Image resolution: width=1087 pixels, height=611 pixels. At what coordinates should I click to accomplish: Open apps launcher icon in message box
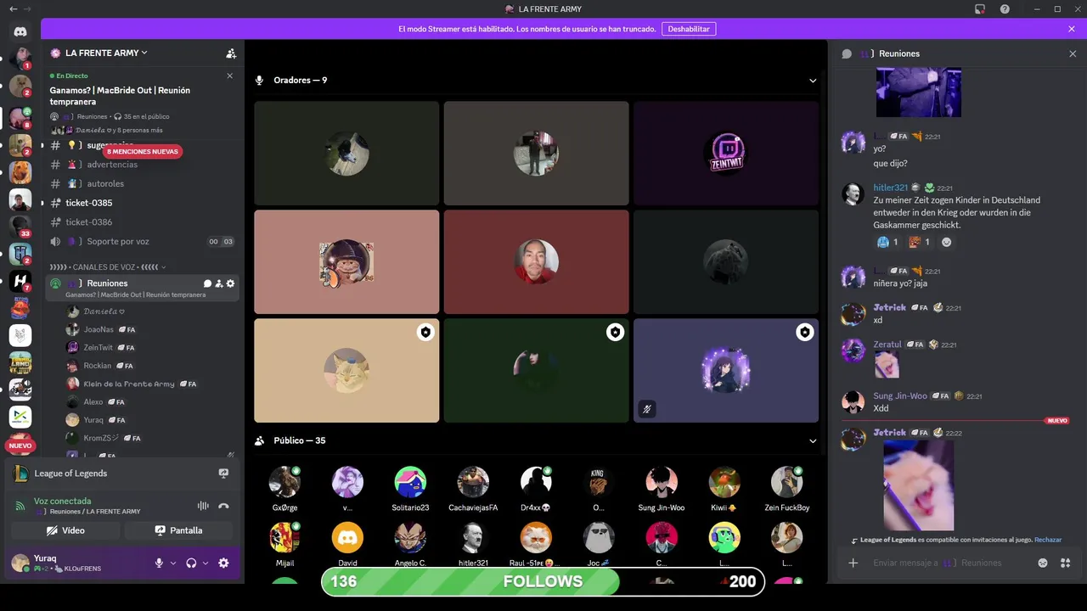(x=1065, y=563)
